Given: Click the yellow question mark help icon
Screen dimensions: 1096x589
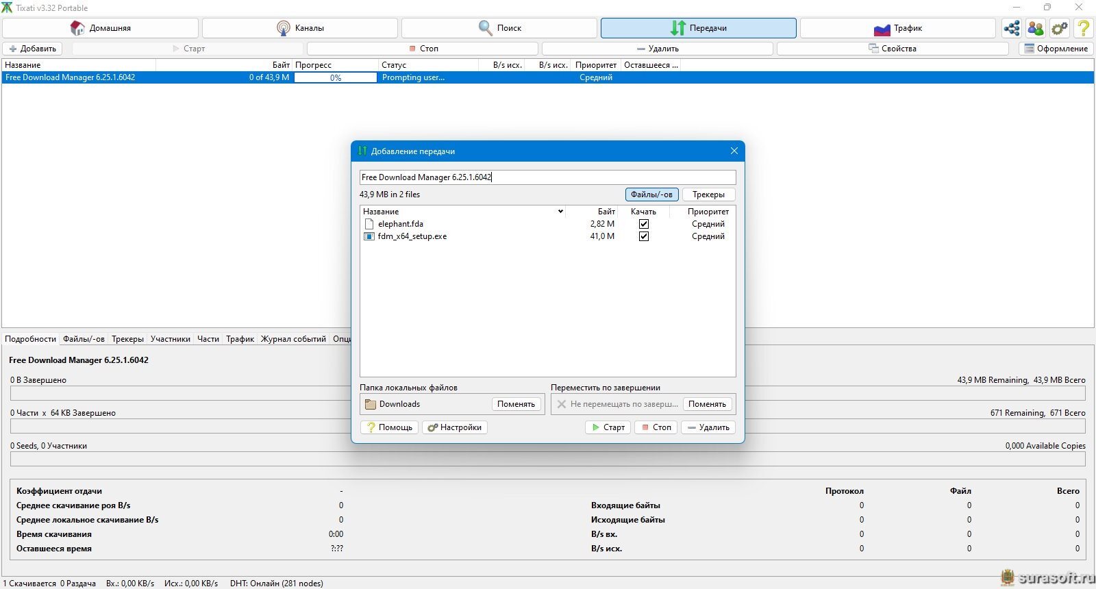Looking at the screenshot, I should tap(1084, 28).
